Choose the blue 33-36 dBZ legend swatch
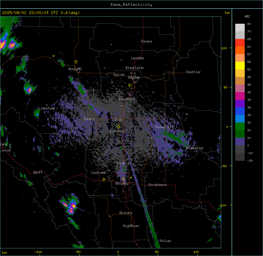This screenshot has width=263, height=256. [x=240, y=111]
